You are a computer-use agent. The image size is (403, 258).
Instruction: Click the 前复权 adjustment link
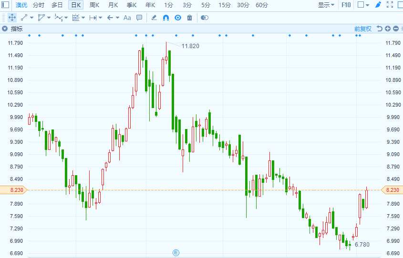[x=363, y=29]
